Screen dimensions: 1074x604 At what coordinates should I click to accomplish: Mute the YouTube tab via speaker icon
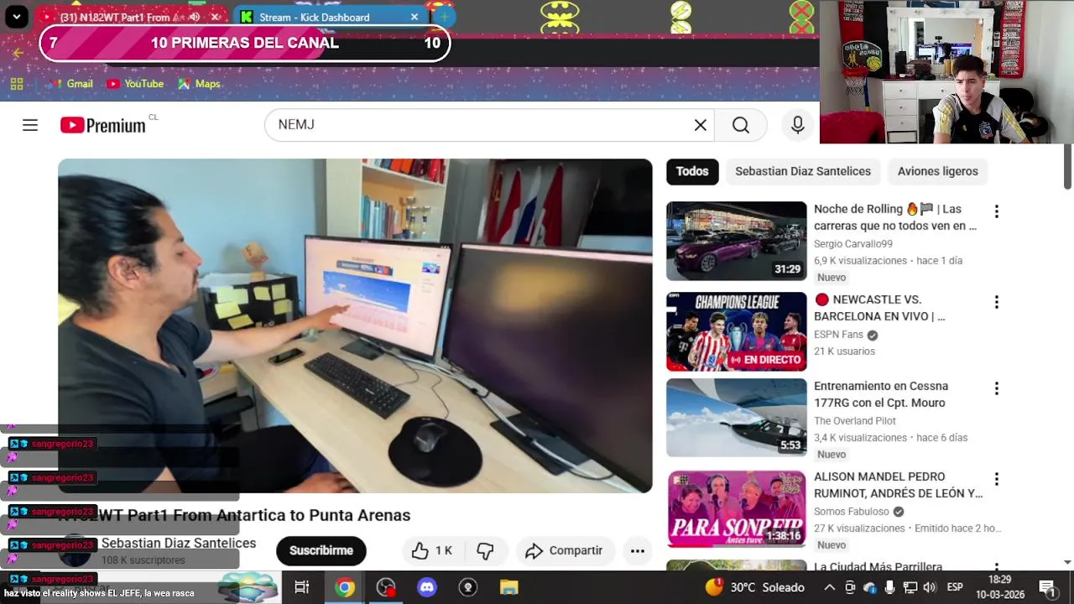195,17
